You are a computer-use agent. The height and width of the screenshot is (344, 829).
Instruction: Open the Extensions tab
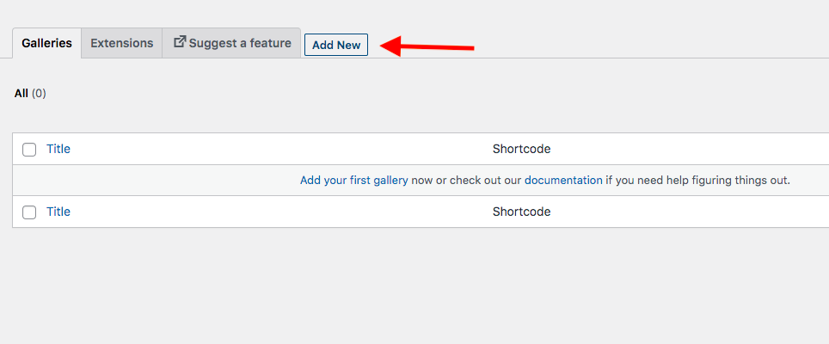pos(121,43)
